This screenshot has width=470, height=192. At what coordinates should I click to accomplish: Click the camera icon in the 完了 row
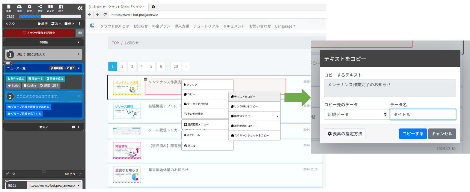tap(73, 127)
